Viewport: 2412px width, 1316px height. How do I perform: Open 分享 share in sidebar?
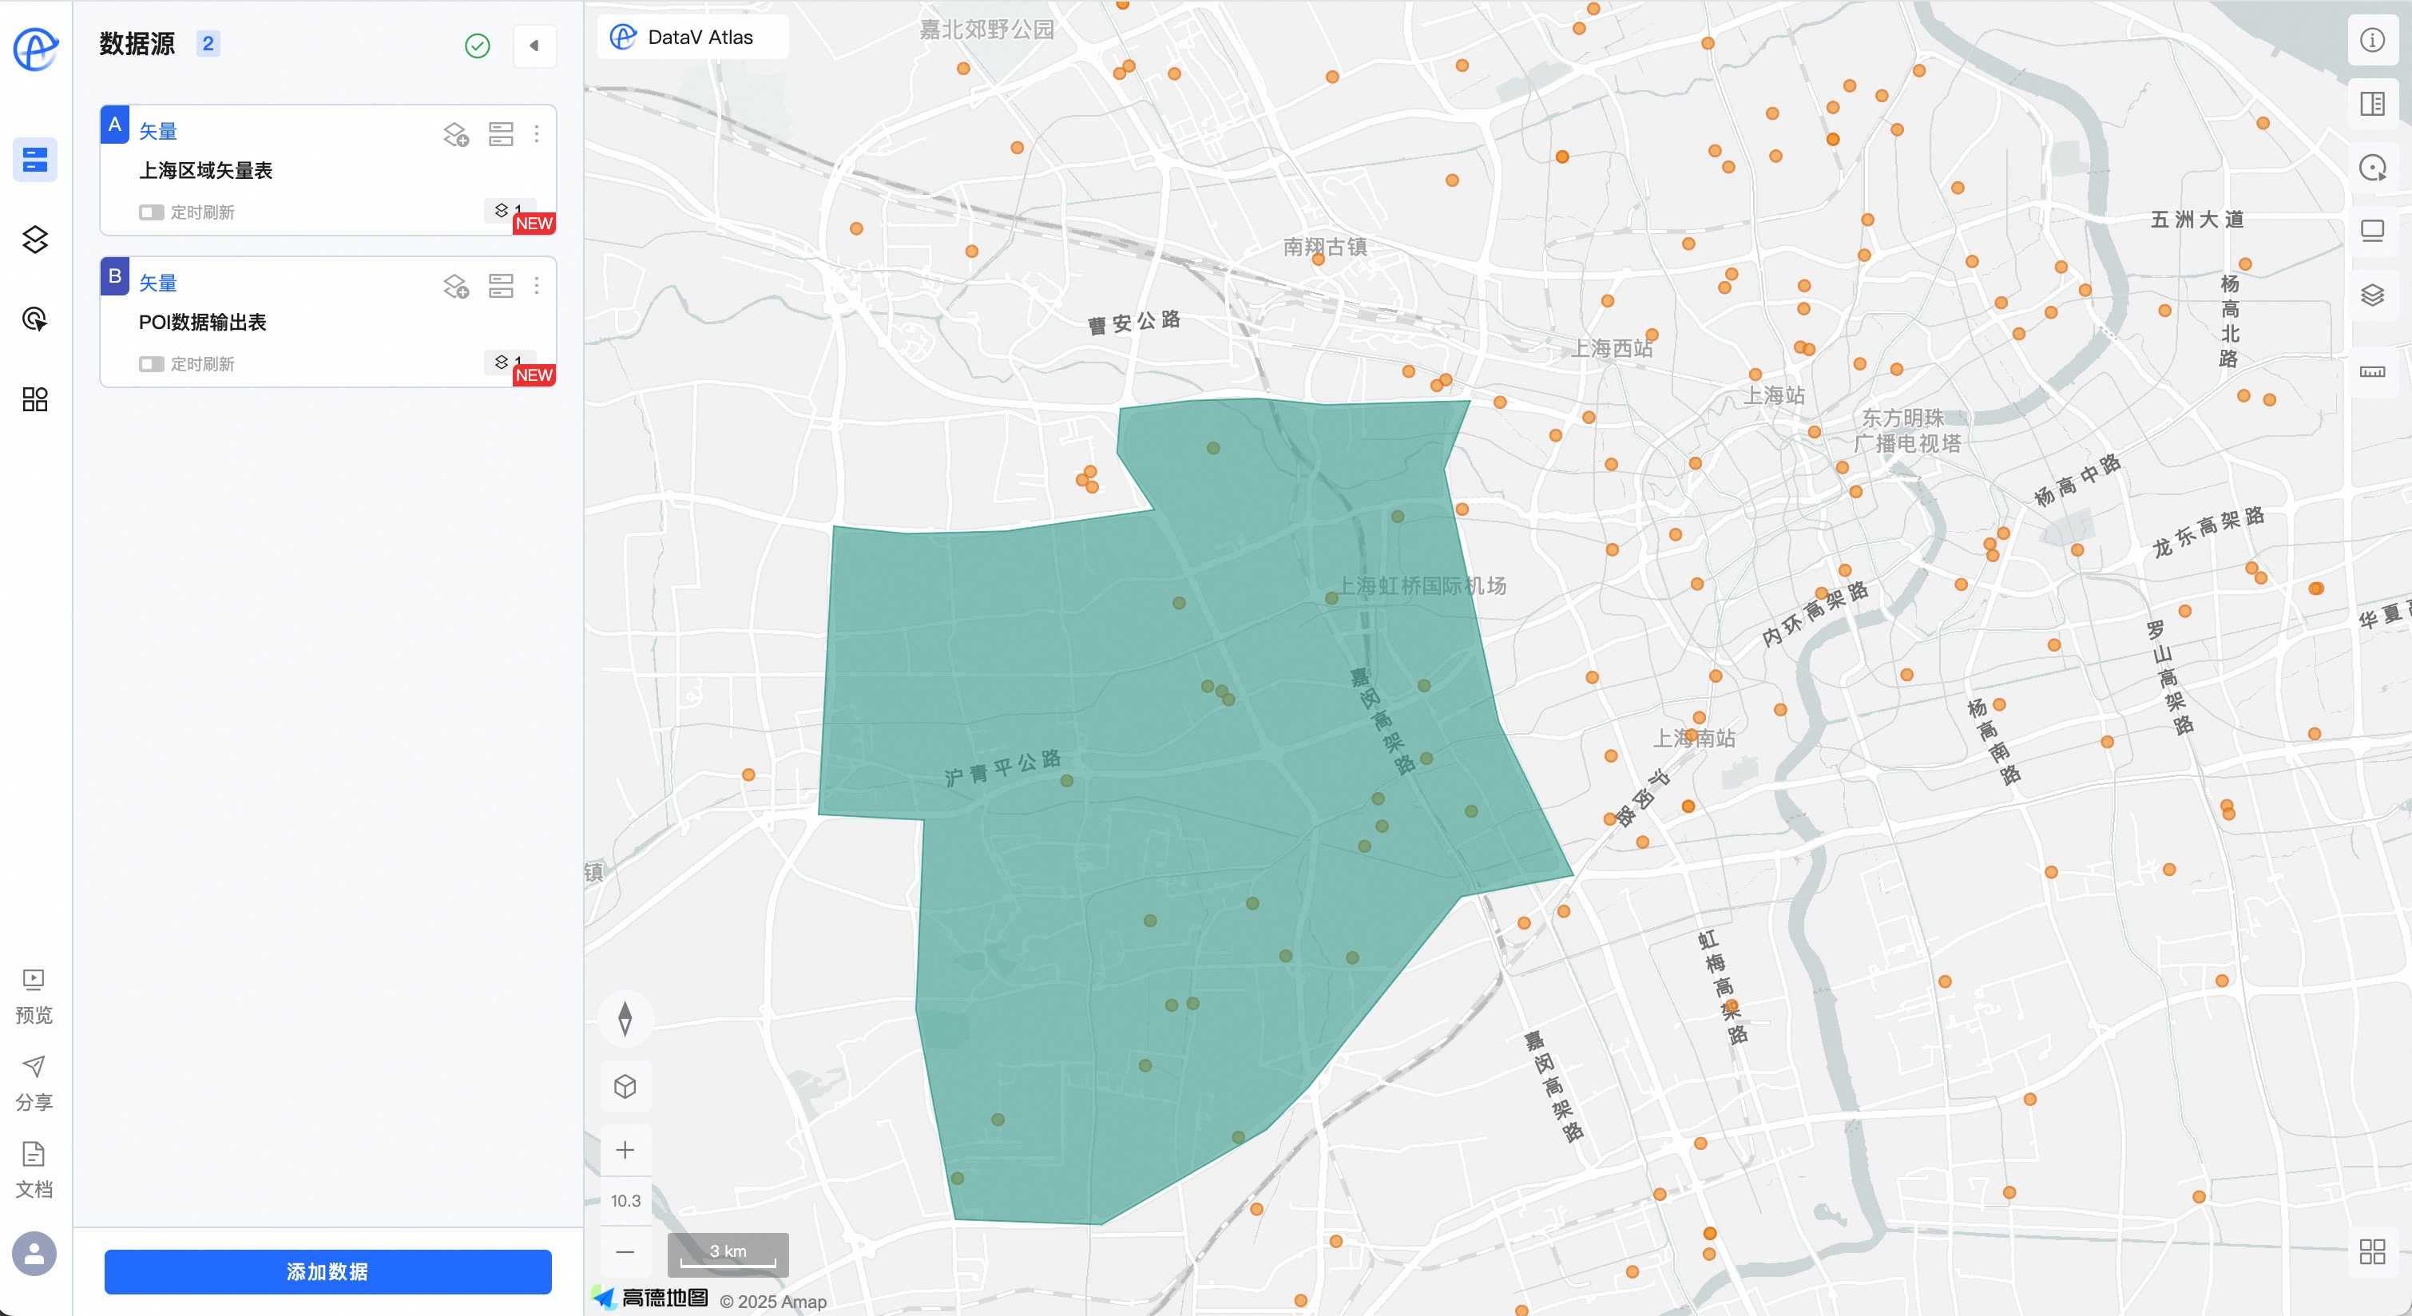34,1083
